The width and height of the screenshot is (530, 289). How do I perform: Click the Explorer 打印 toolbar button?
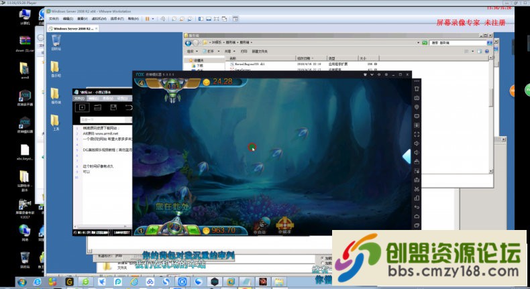pos(244,52)
